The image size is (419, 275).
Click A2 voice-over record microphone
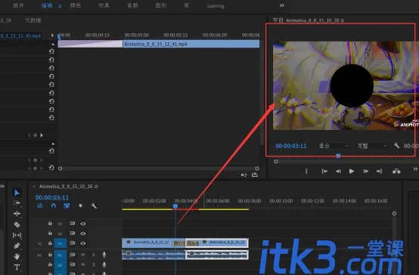pos(104,264)
